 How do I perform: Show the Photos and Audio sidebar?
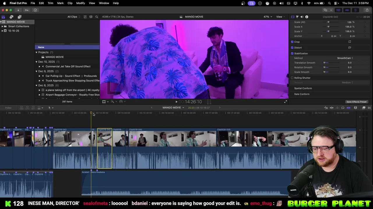pyautogui.click(x=11, y=17)
